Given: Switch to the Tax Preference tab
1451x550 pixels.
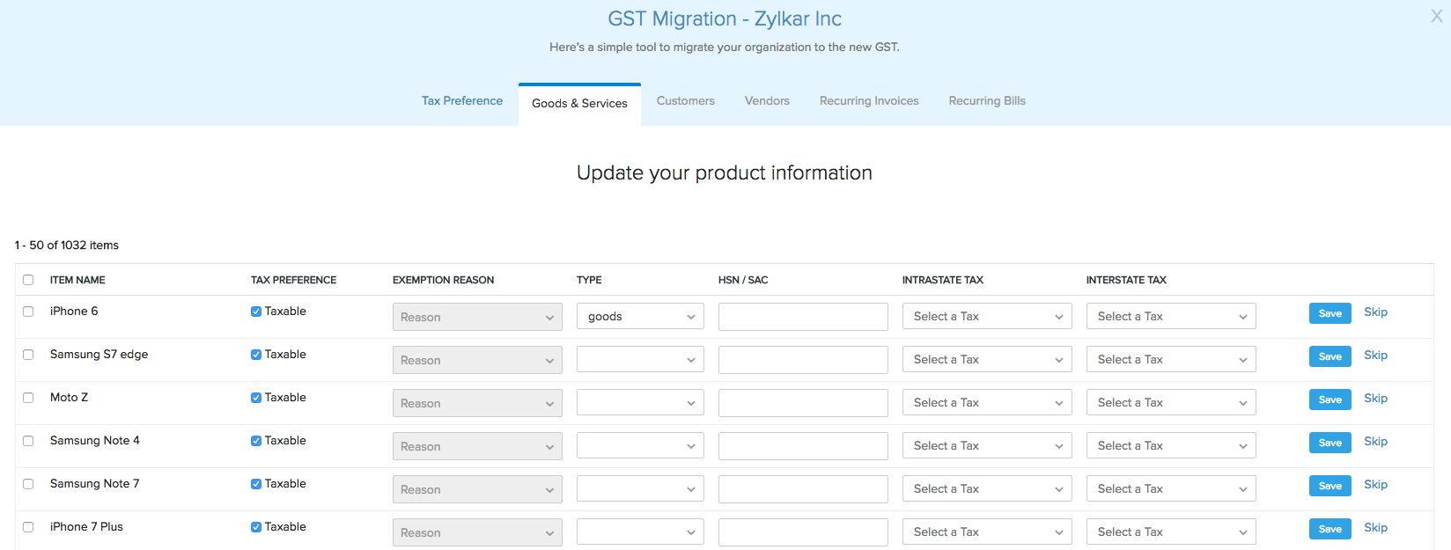Looking at the screenshot, I should [461, 101].
